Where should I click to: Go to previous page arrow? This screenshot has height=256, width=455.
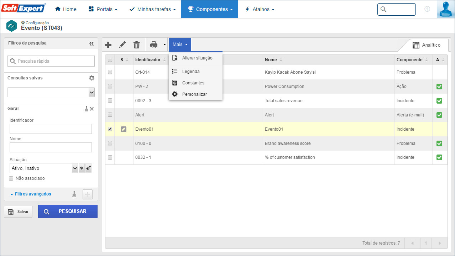click(412, 243)
